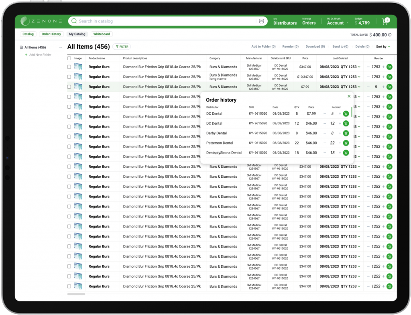This screenshot has height=315, width=411.
Task: Click info icon beside Total Saved
Action: click(390, 35)
